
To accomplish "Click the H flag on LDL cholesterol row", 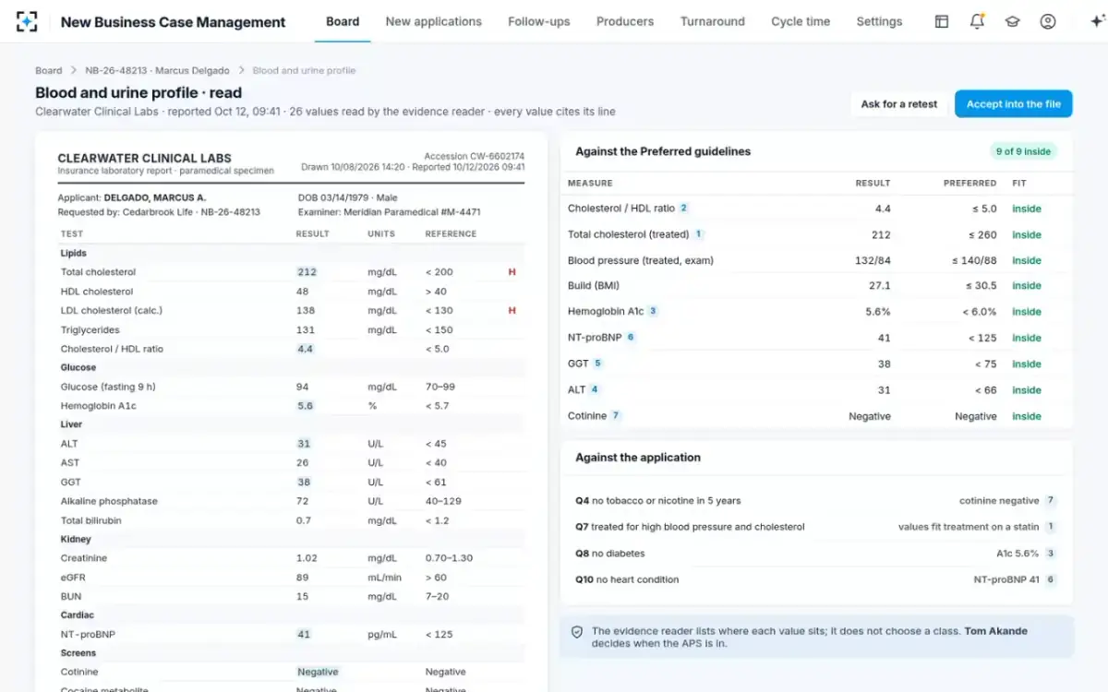I will tap(512, 311).
